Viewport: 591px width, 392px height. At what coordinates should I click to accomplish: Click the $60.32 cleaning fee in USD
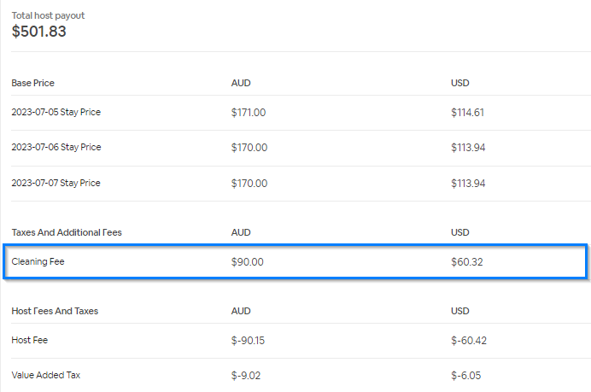coord(467,261)
